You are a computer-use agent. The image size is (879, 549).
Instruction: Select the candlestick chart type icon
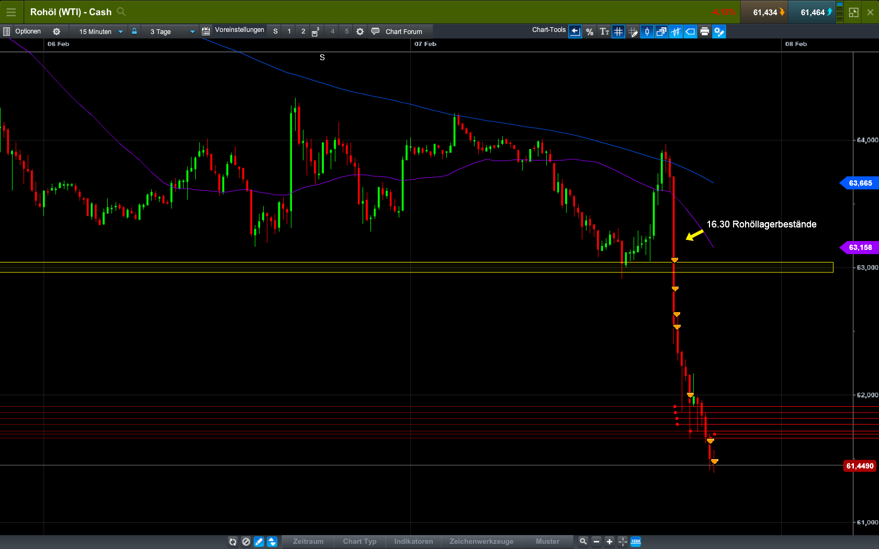click(647, 31)
